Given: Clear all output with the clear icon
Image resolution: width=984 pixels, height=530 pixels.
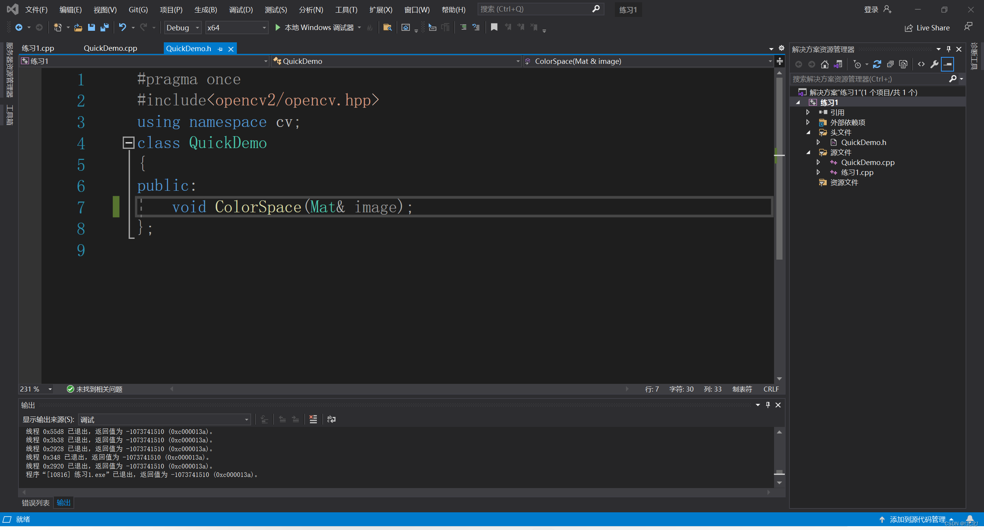Looking at the screenshot, I should click(x=313, y=419).
